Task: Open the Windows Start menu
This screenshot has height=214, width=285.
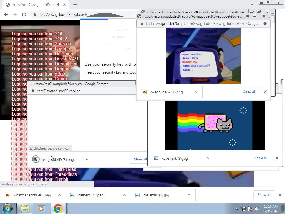Action: pos(7,208)
